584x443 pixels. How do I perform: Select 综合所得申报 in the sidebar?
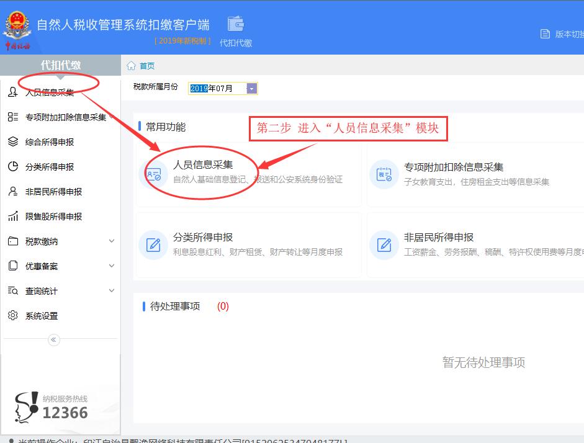(x=50, y=142)
